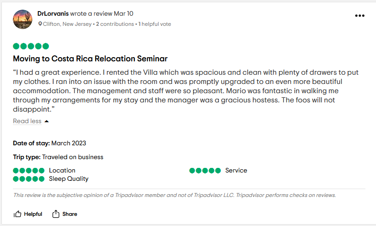Open the three-dot more options menu
The height and width of the screenshot is (226, 376).
(360, 16)
